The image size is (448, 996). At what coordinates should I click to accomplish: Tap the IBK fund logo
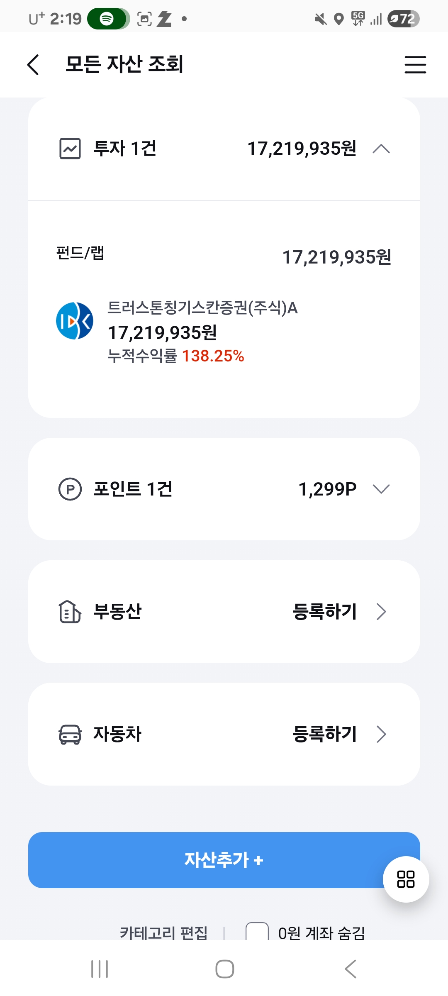pyautogui.click(x=75, y=321)
